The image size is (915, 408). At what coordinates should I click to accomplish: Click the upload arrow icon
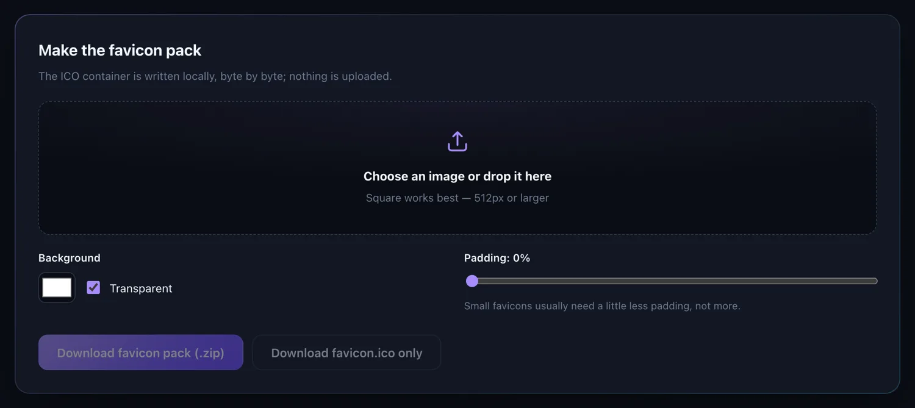457,141
